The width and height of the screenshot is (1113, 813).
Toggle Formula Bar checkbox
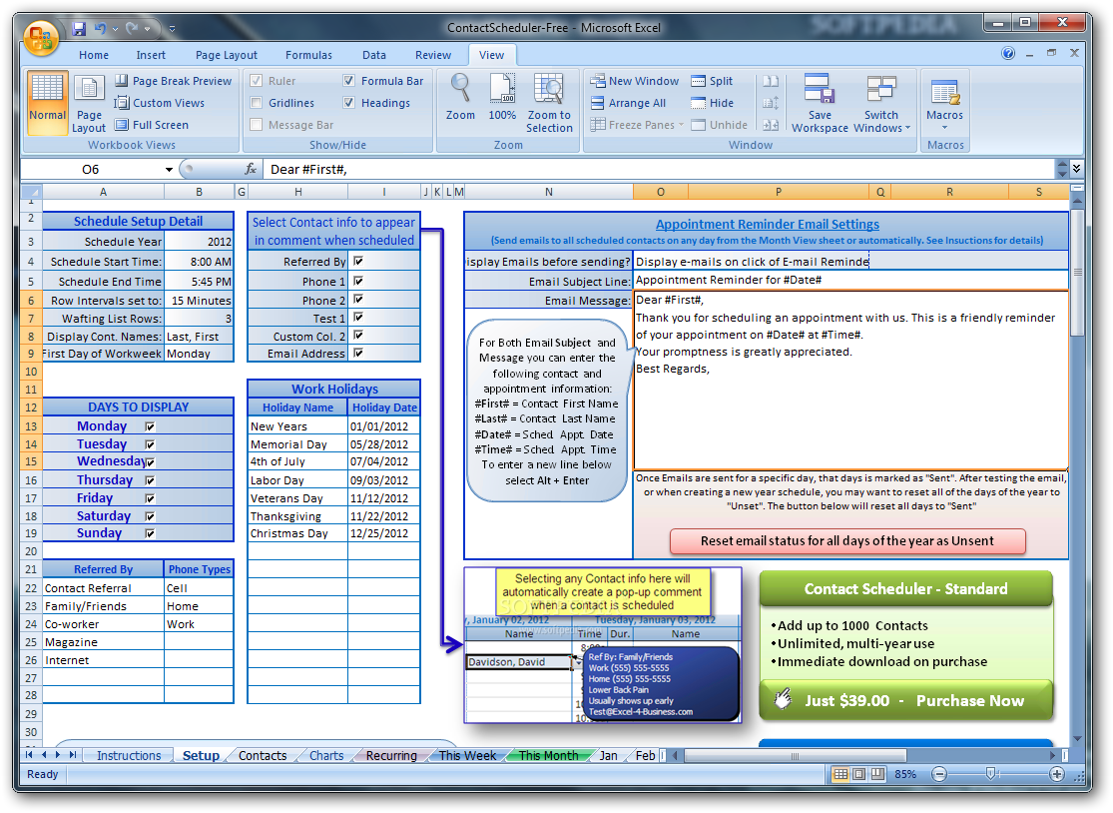[x=348, y=81]
